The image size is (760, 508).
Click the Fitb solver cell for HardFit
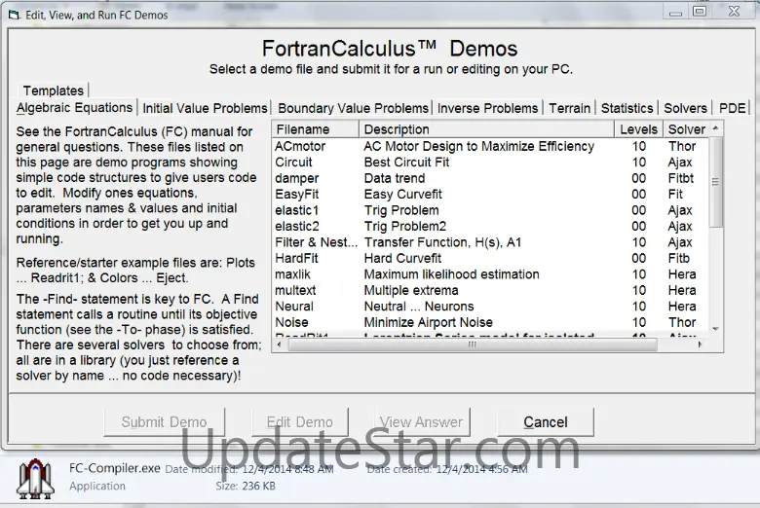pyautogui.click(x=678, y=258)
